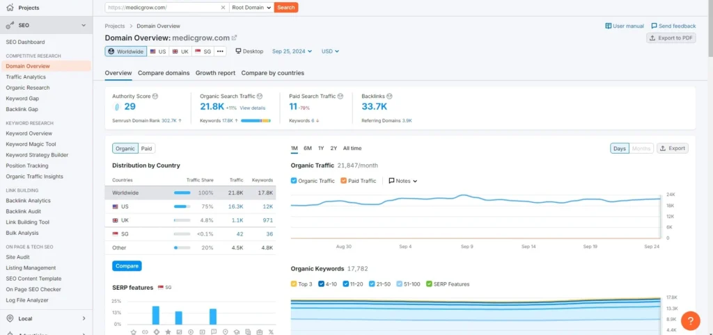Open the Sep 25, 2024 date dropdown
The width and height of the screenshot is (713, 335).
click(x=292, y=51)
